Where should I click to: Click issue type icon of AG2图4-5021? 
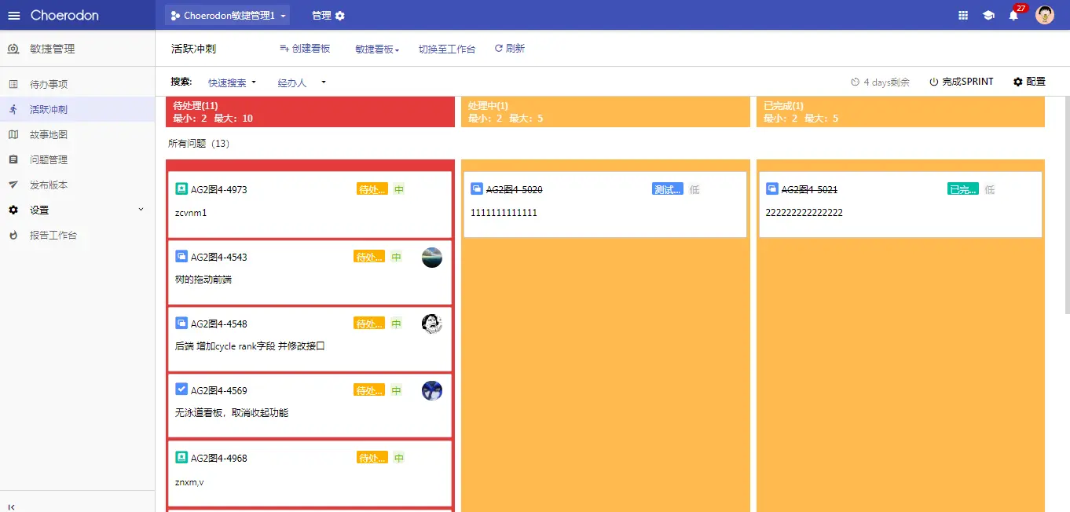point(772,188)
